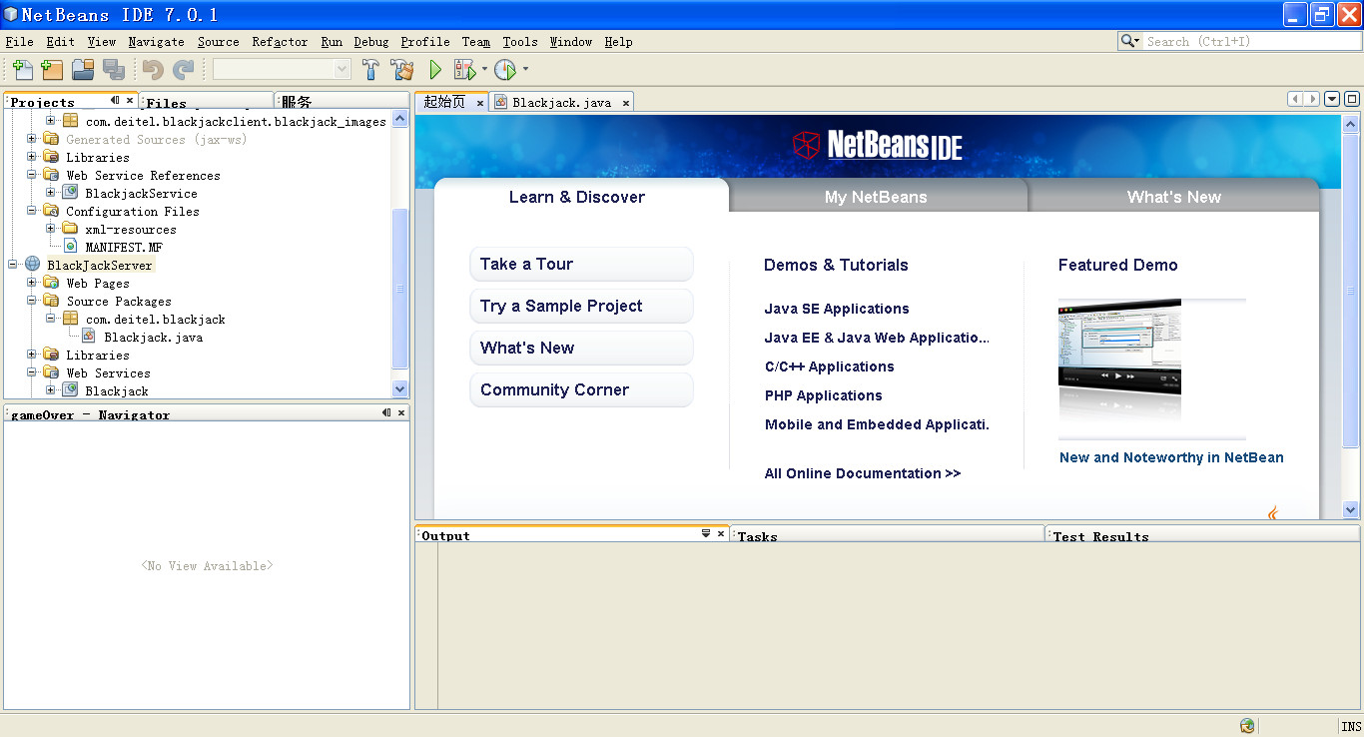Click the Undo icon in the toolbar
This screenshot has width=1364, height=737.
point(153,69)
